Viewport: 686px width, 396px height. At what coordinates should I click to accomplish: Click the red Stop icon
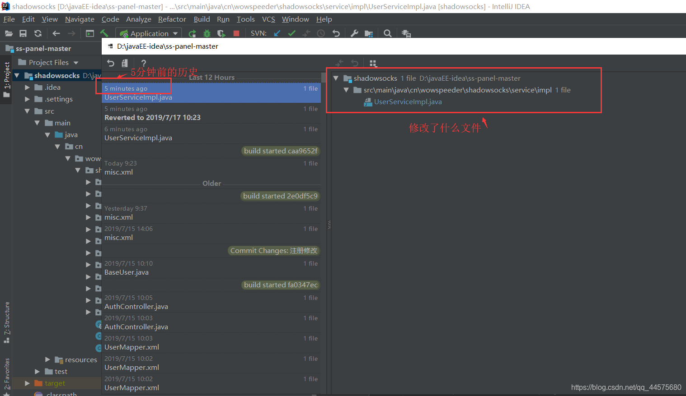(x=236, y=33)
